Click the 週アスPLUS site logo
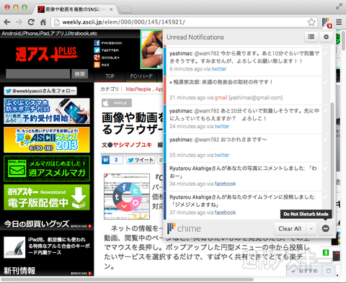The image size is (346, 283). point(47,53)
